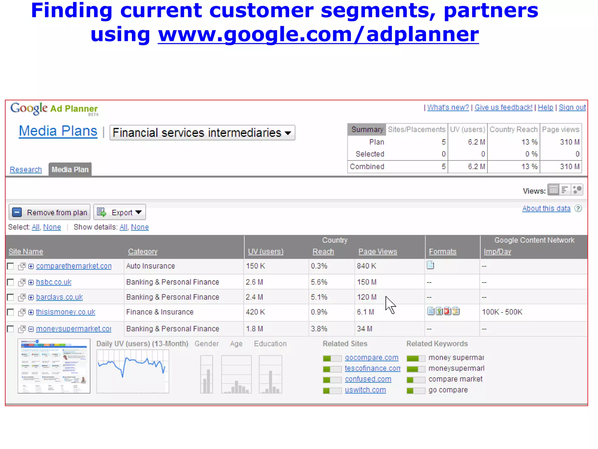Image resolution: width=598 pixels, height=449 pixels.
Task: Click the 'money supermar' keyword affinity bar
Action: [416, 358]
